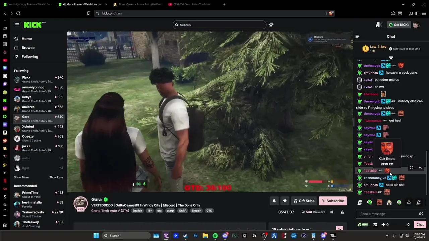Switch to armaniyoungg Stream tab
Image resolution: width=429 pixels, height=241 pixels.
[28, 4]
